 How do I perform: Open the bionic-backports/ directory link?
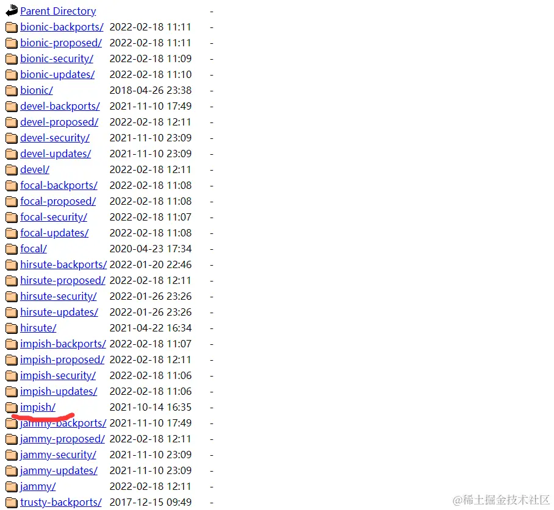tap(62, 27)
